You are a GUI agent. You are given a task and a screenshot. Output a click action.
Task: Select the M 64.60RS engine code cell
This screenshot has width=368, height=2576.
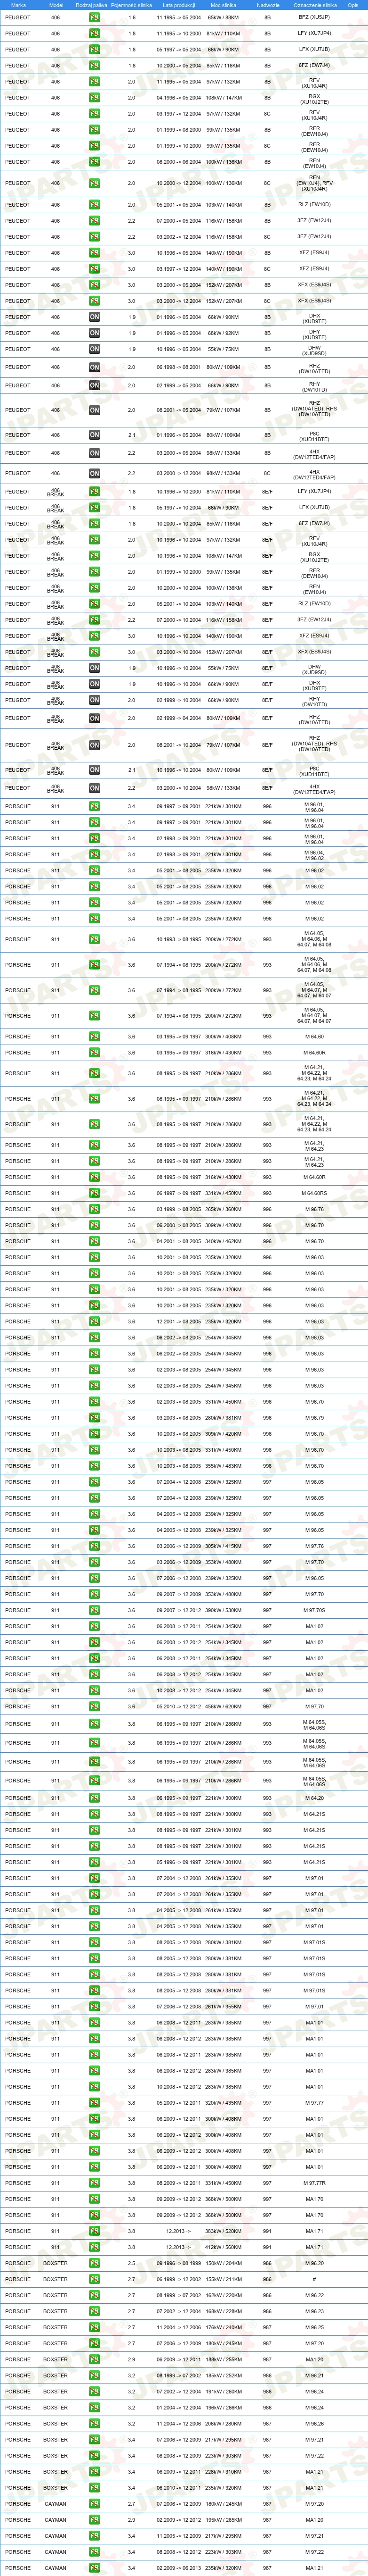315,1193
